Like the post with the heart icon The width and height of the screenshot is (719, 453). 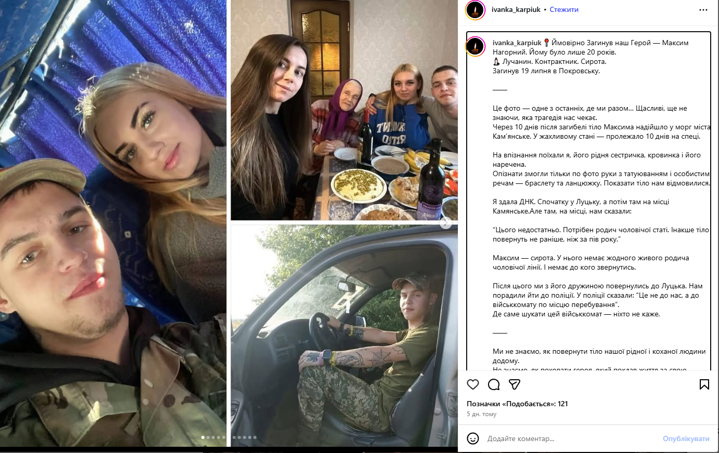pyautogui.click(x=473, y=384)
